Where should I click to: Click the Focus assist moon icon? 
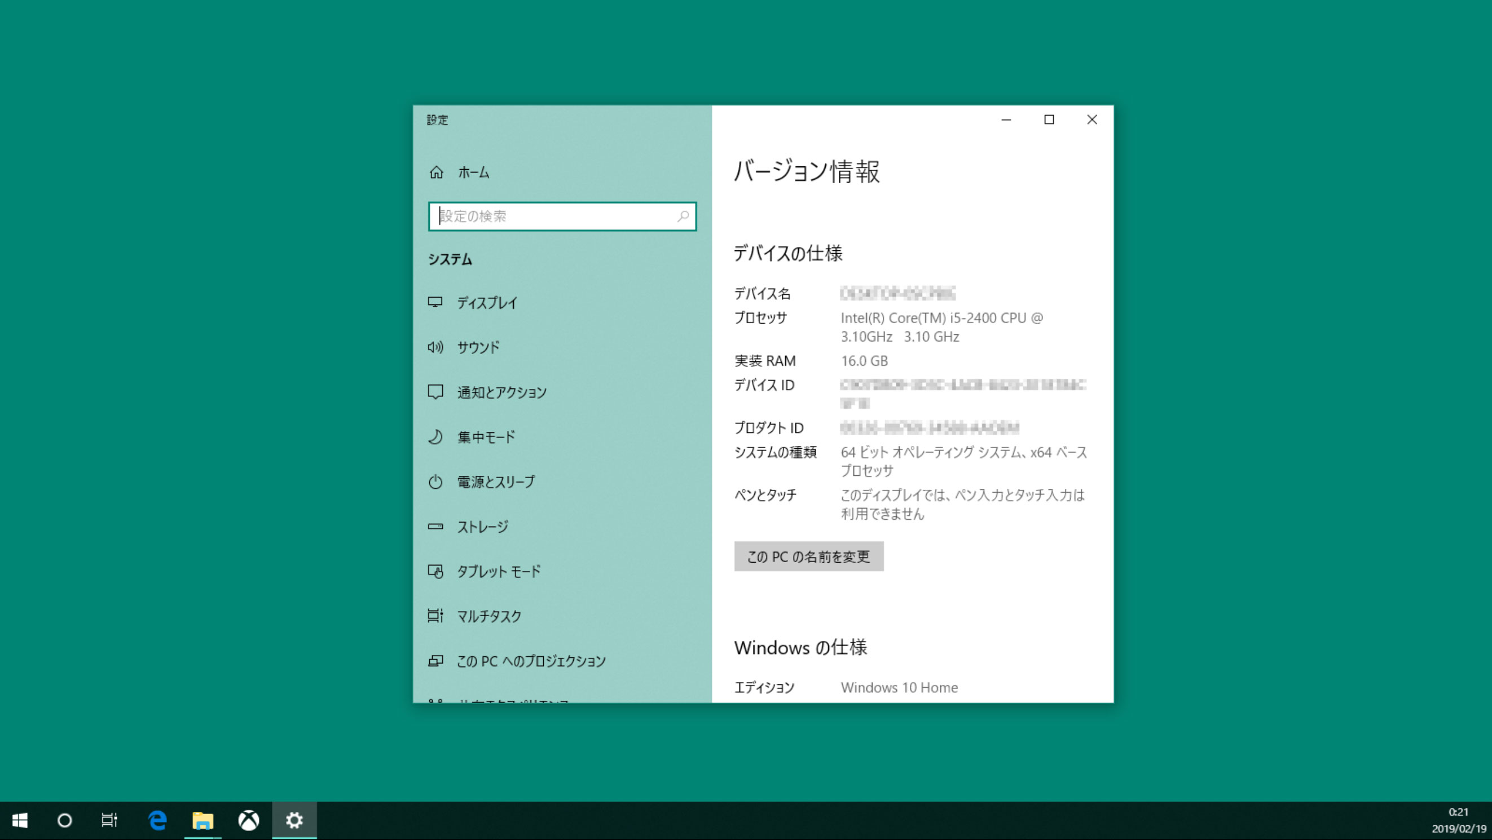click(x=435, y=437)
